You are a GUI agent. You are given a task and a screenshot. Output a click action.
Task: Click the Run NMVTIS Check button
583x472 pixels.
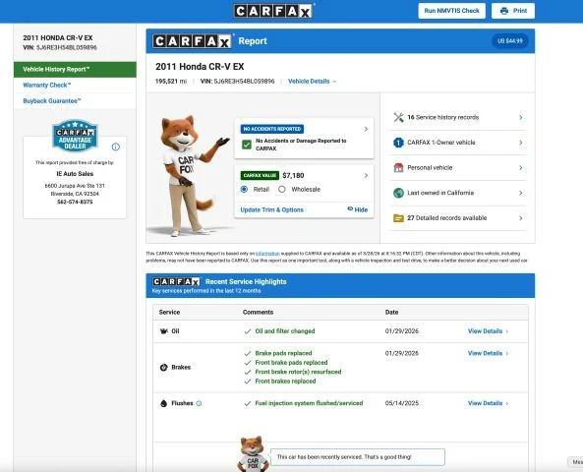tap(451, 11)
